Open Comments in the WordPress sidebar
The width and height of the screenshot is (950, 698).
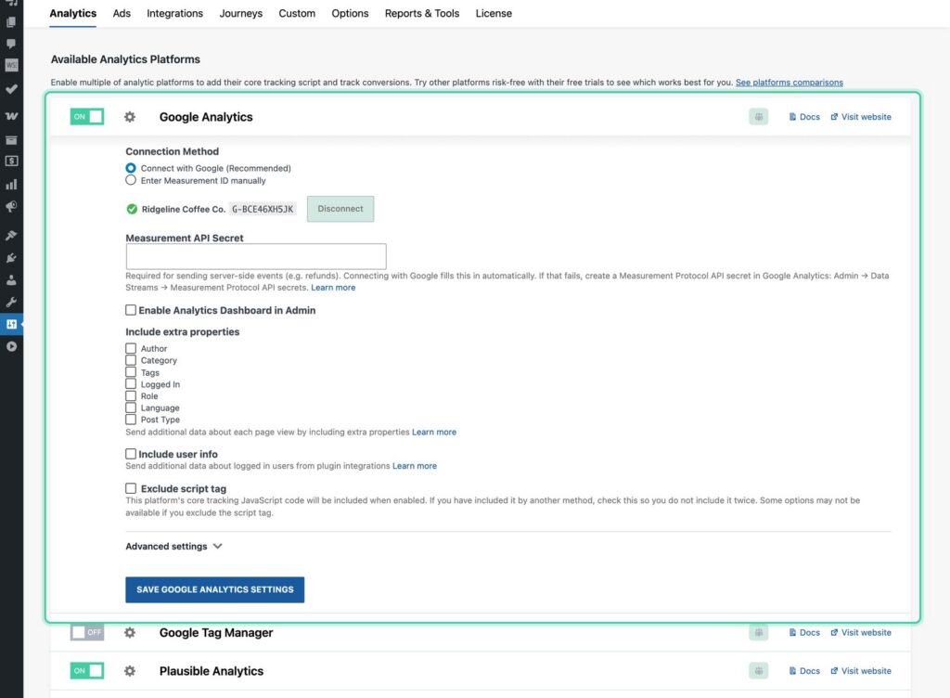tap(11, 44)
